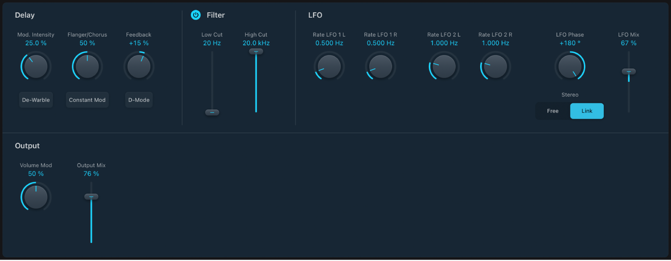The width and height of the screenshot is (671, 261).
Task: Click the Mod. Intensity label
Action: (36, 35)
